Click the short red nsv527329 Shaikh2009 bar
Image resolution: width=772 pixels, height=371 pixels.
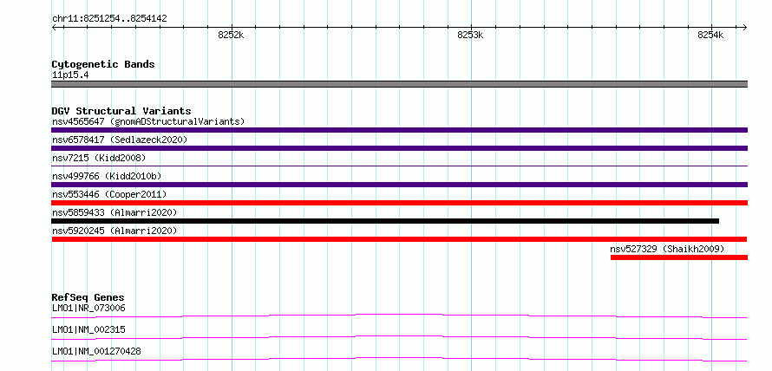click(x=679, y=257)
